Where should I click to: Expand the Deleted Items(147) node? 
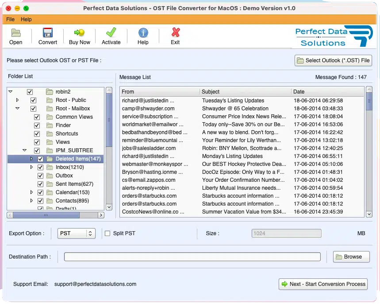pos(31,158)
